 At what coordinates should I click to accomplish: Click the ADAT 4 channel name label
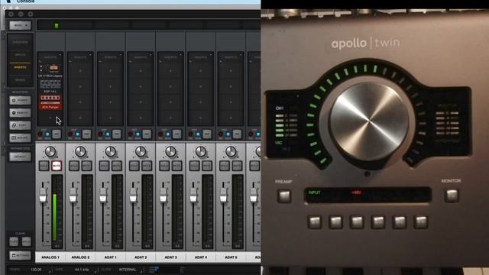200,257
